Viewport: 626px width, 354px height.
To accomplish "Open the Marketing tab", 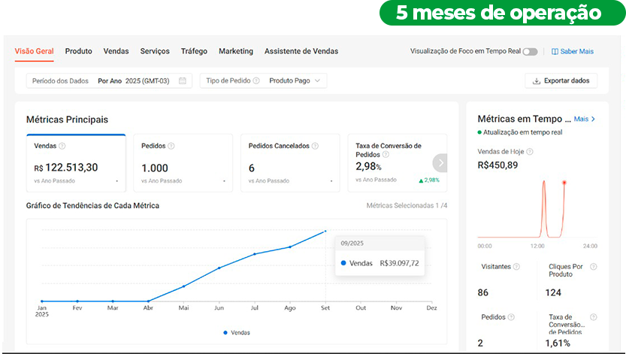I will [236, 51].
